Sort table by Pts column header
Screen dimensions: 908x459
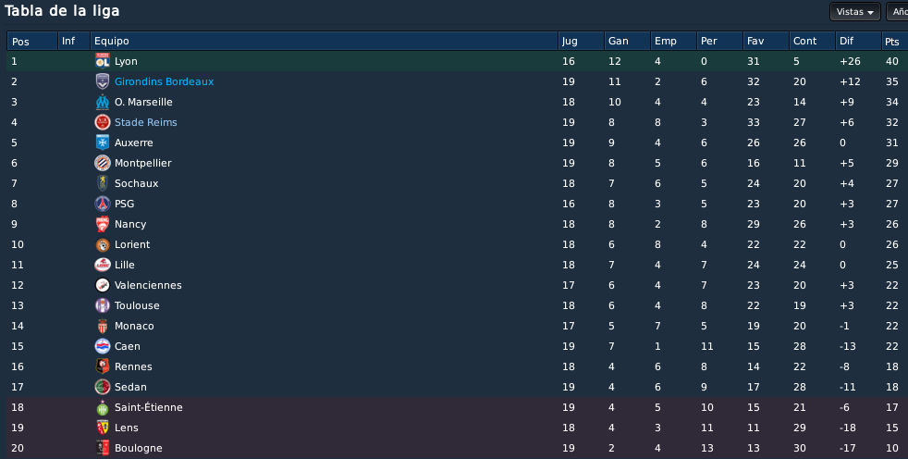[x=894, y=41]
